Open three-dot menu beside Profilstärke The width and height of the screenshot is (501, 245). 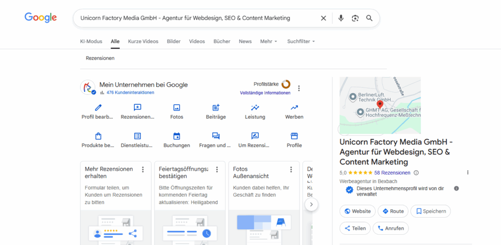(x=299, y=89)
